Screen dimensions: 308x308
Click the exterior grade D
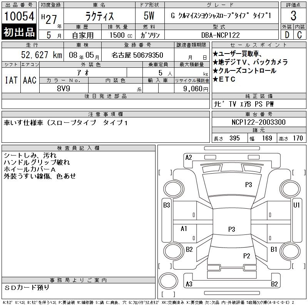pyautogui.click(x=287, y=35)
